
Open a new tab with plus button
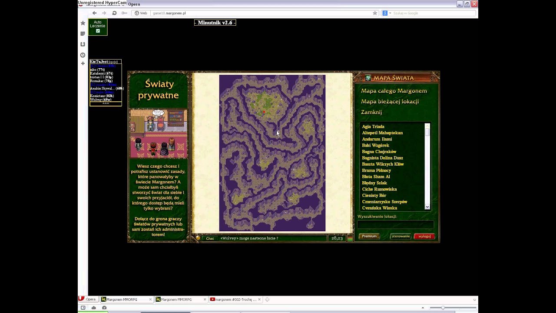click(267, 300)
